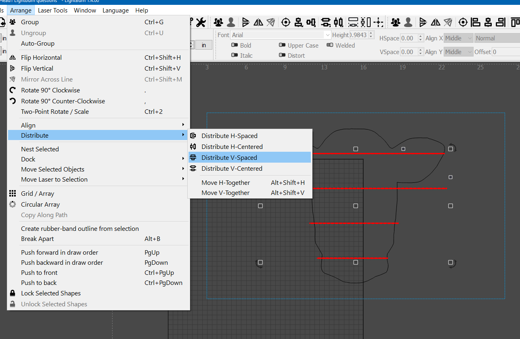This screenshot has height=339, width=520.
Task: Activate the Mirror Across Line toolbar icon
Action: pos(271,22)
